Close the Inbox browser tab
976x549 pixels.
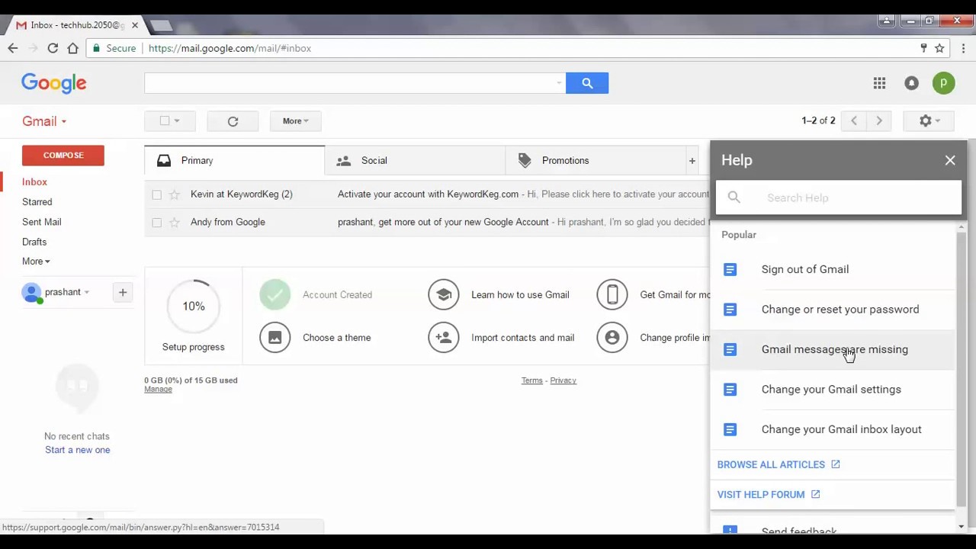(135, 25)
